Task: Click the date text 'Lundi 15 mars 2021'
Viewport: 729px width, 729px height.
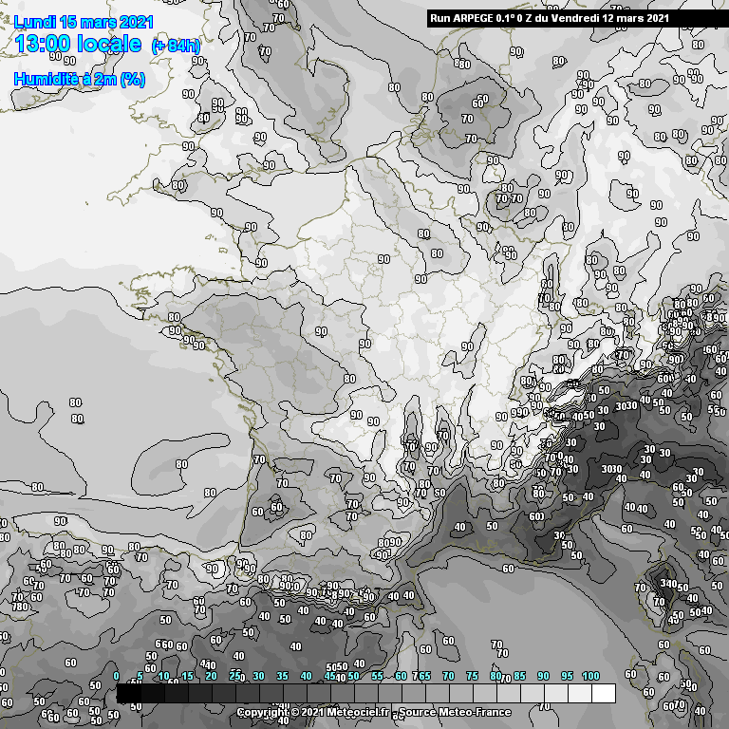Action: coord(84,22)
